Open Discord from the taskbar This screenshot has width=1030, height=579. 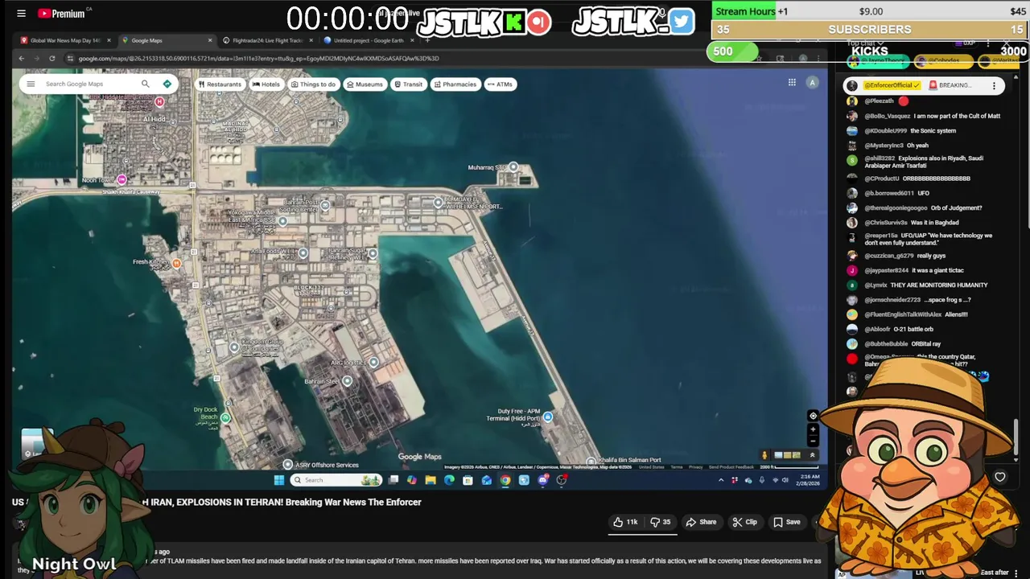pos(543,480)
